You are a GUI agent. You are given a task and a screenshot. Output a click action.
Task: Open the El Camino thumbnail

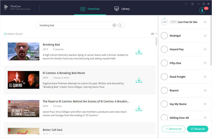[x=24, y=80]
